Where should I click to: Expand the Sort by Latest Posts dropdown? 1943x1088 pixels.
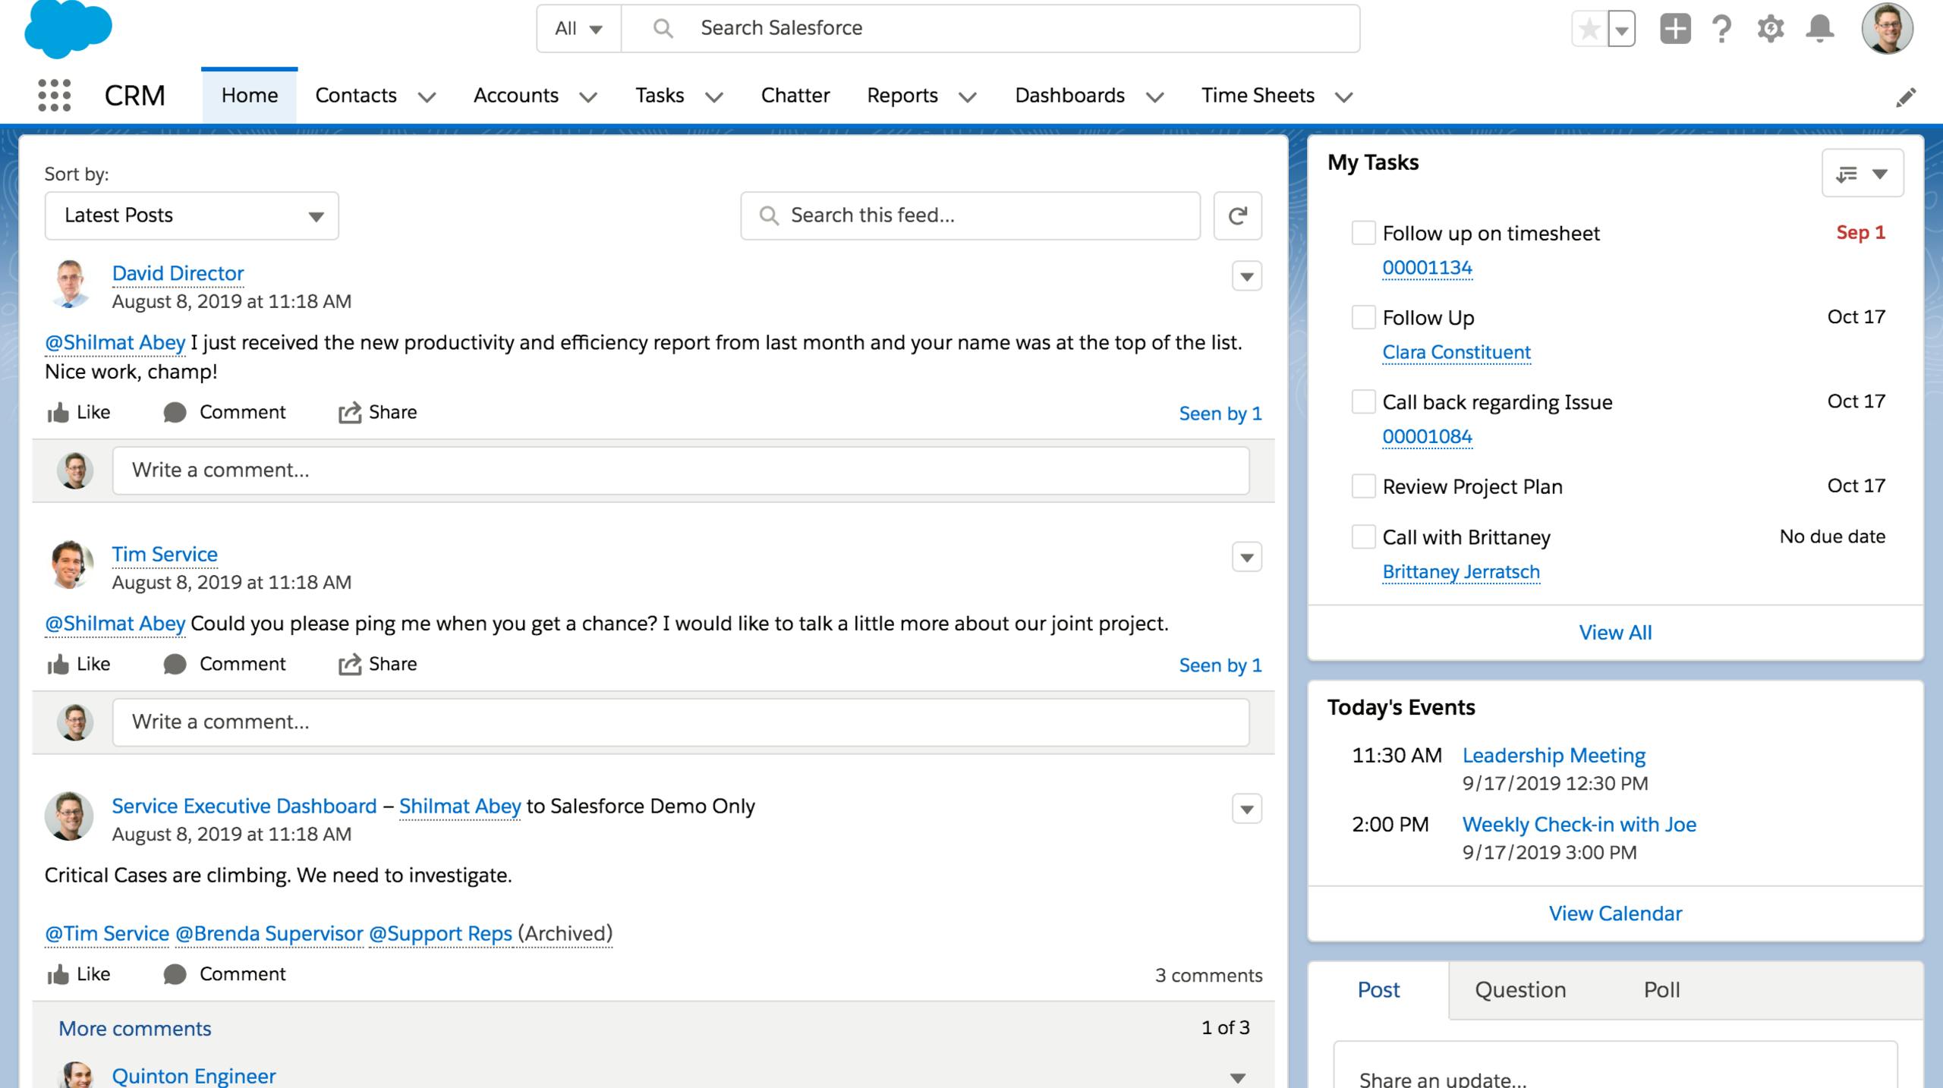click(191, 215)
